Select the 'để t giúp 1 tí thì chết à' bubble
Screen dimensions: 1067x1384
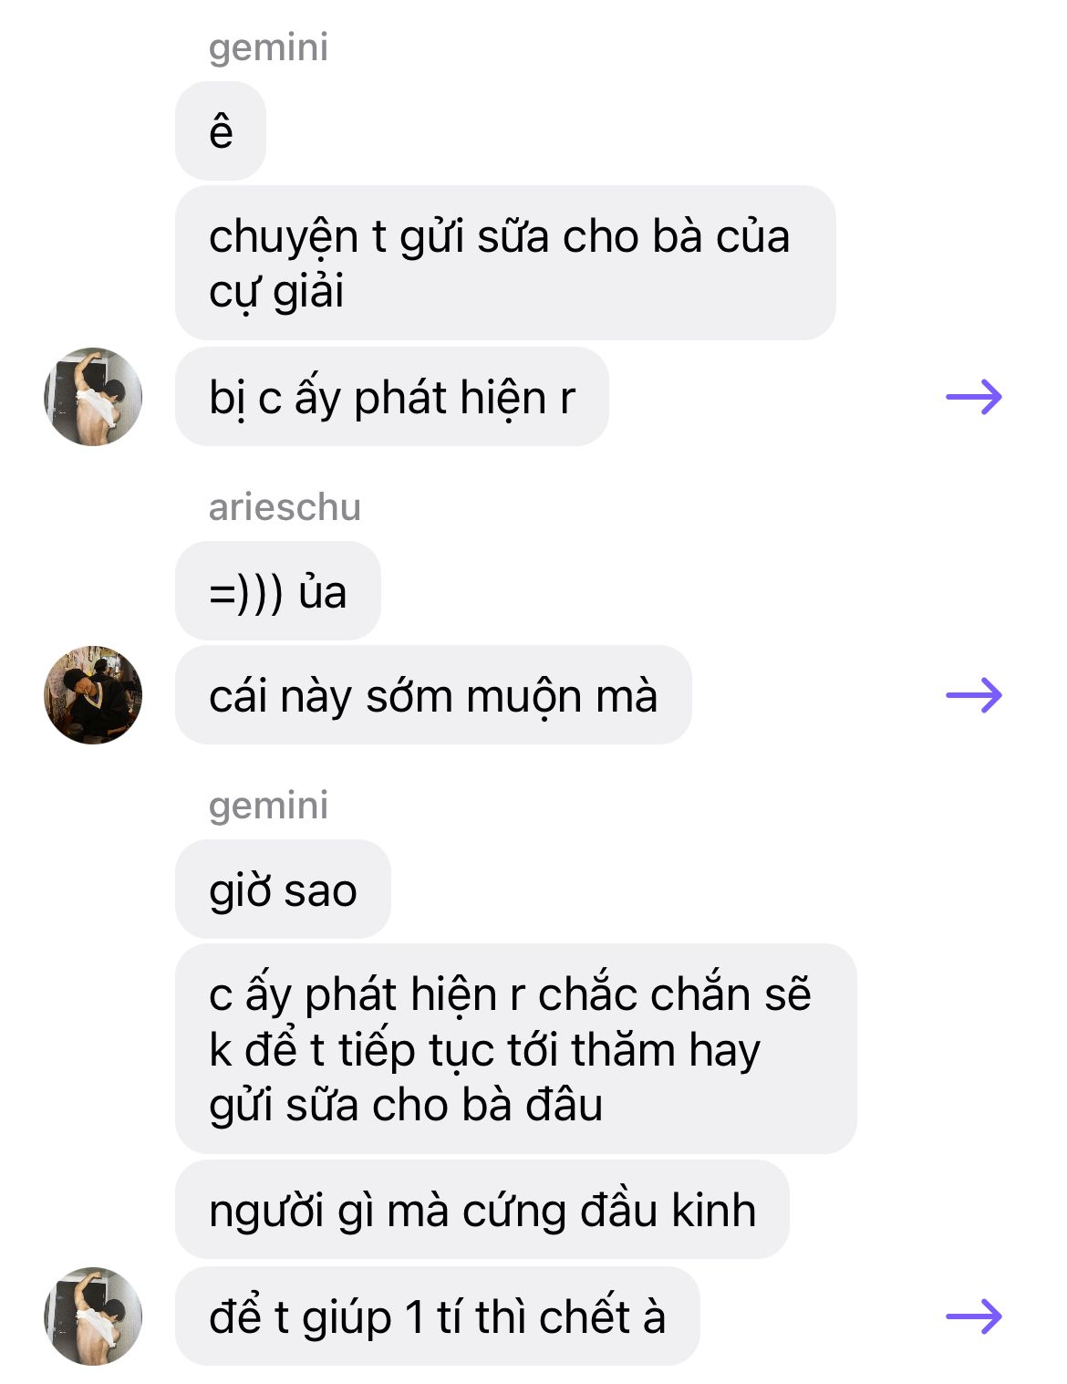point(438,1316)
